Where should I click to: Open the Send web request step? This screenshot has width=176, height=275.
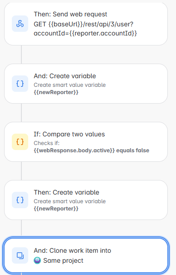coord(86,24)
